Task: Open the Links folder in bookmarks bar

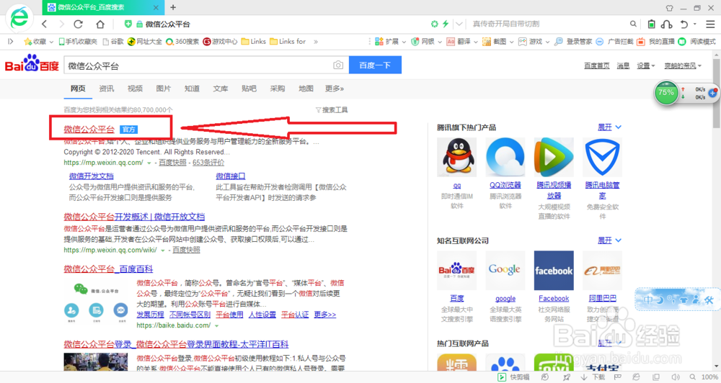Action: [x=253, y=41]
